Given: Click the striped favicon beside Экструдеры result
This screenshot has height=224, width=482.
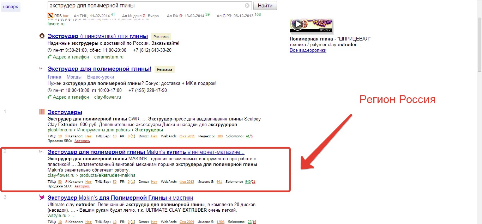Looking at the screenshot, I should pyautogui.click(x=42, y=112).
